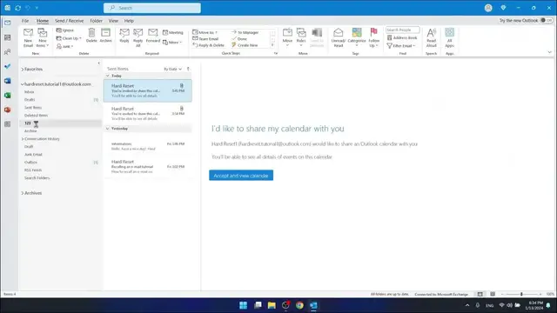Open the To Do checkmark app in the sidebar
557x313 pixels.
8,66
